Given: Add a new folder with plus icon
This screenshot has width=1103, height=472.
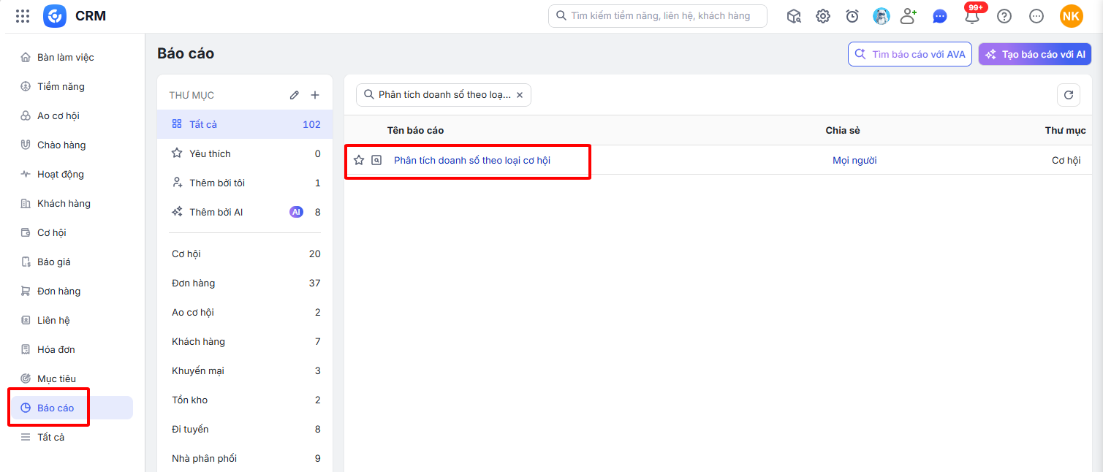Looking at the screenshot, I should pos(315,95).
